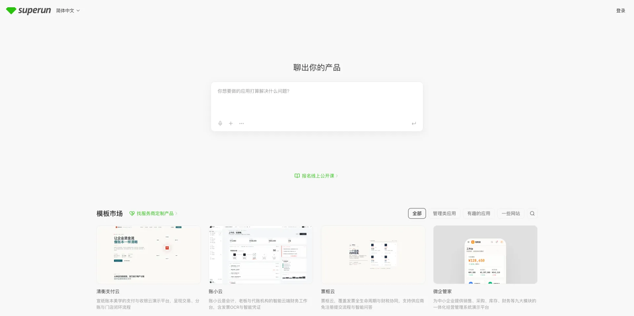Image resolution: width=634 pixels, height=316 pixels.
Task: Click the plus attachment icon
Action: tap(231, 123)
